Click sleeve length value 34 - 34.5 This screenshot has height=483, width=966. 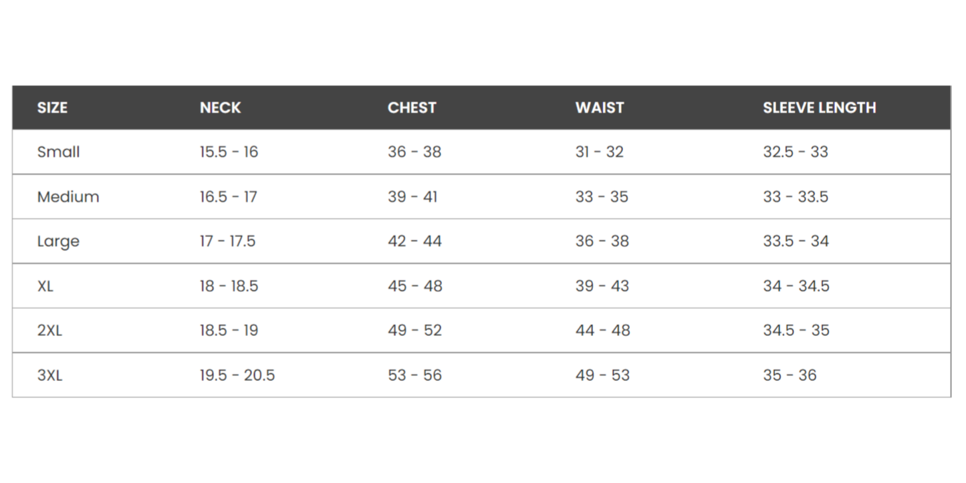click(796, 286)
